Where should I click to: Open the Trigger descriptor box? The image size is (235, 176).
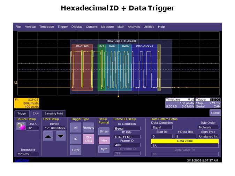pyautogui.click(x=208, y=103)
